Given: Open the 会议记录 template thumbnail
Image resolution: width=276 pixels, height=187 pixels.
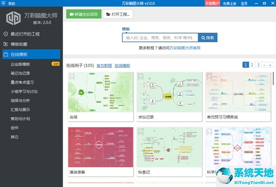Looking at the screenshot, I should coord(169,92).
